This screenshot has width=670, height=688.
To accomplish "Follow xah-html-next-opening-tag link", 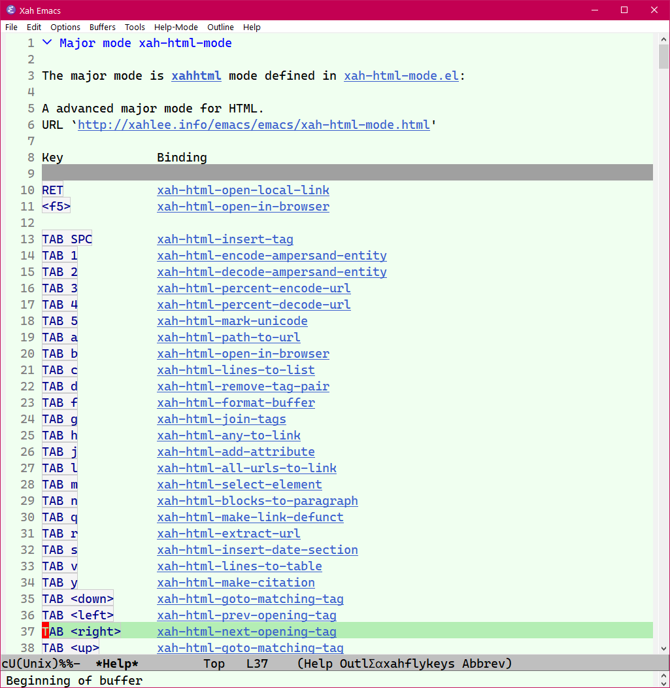I will [x=246, y=632].
